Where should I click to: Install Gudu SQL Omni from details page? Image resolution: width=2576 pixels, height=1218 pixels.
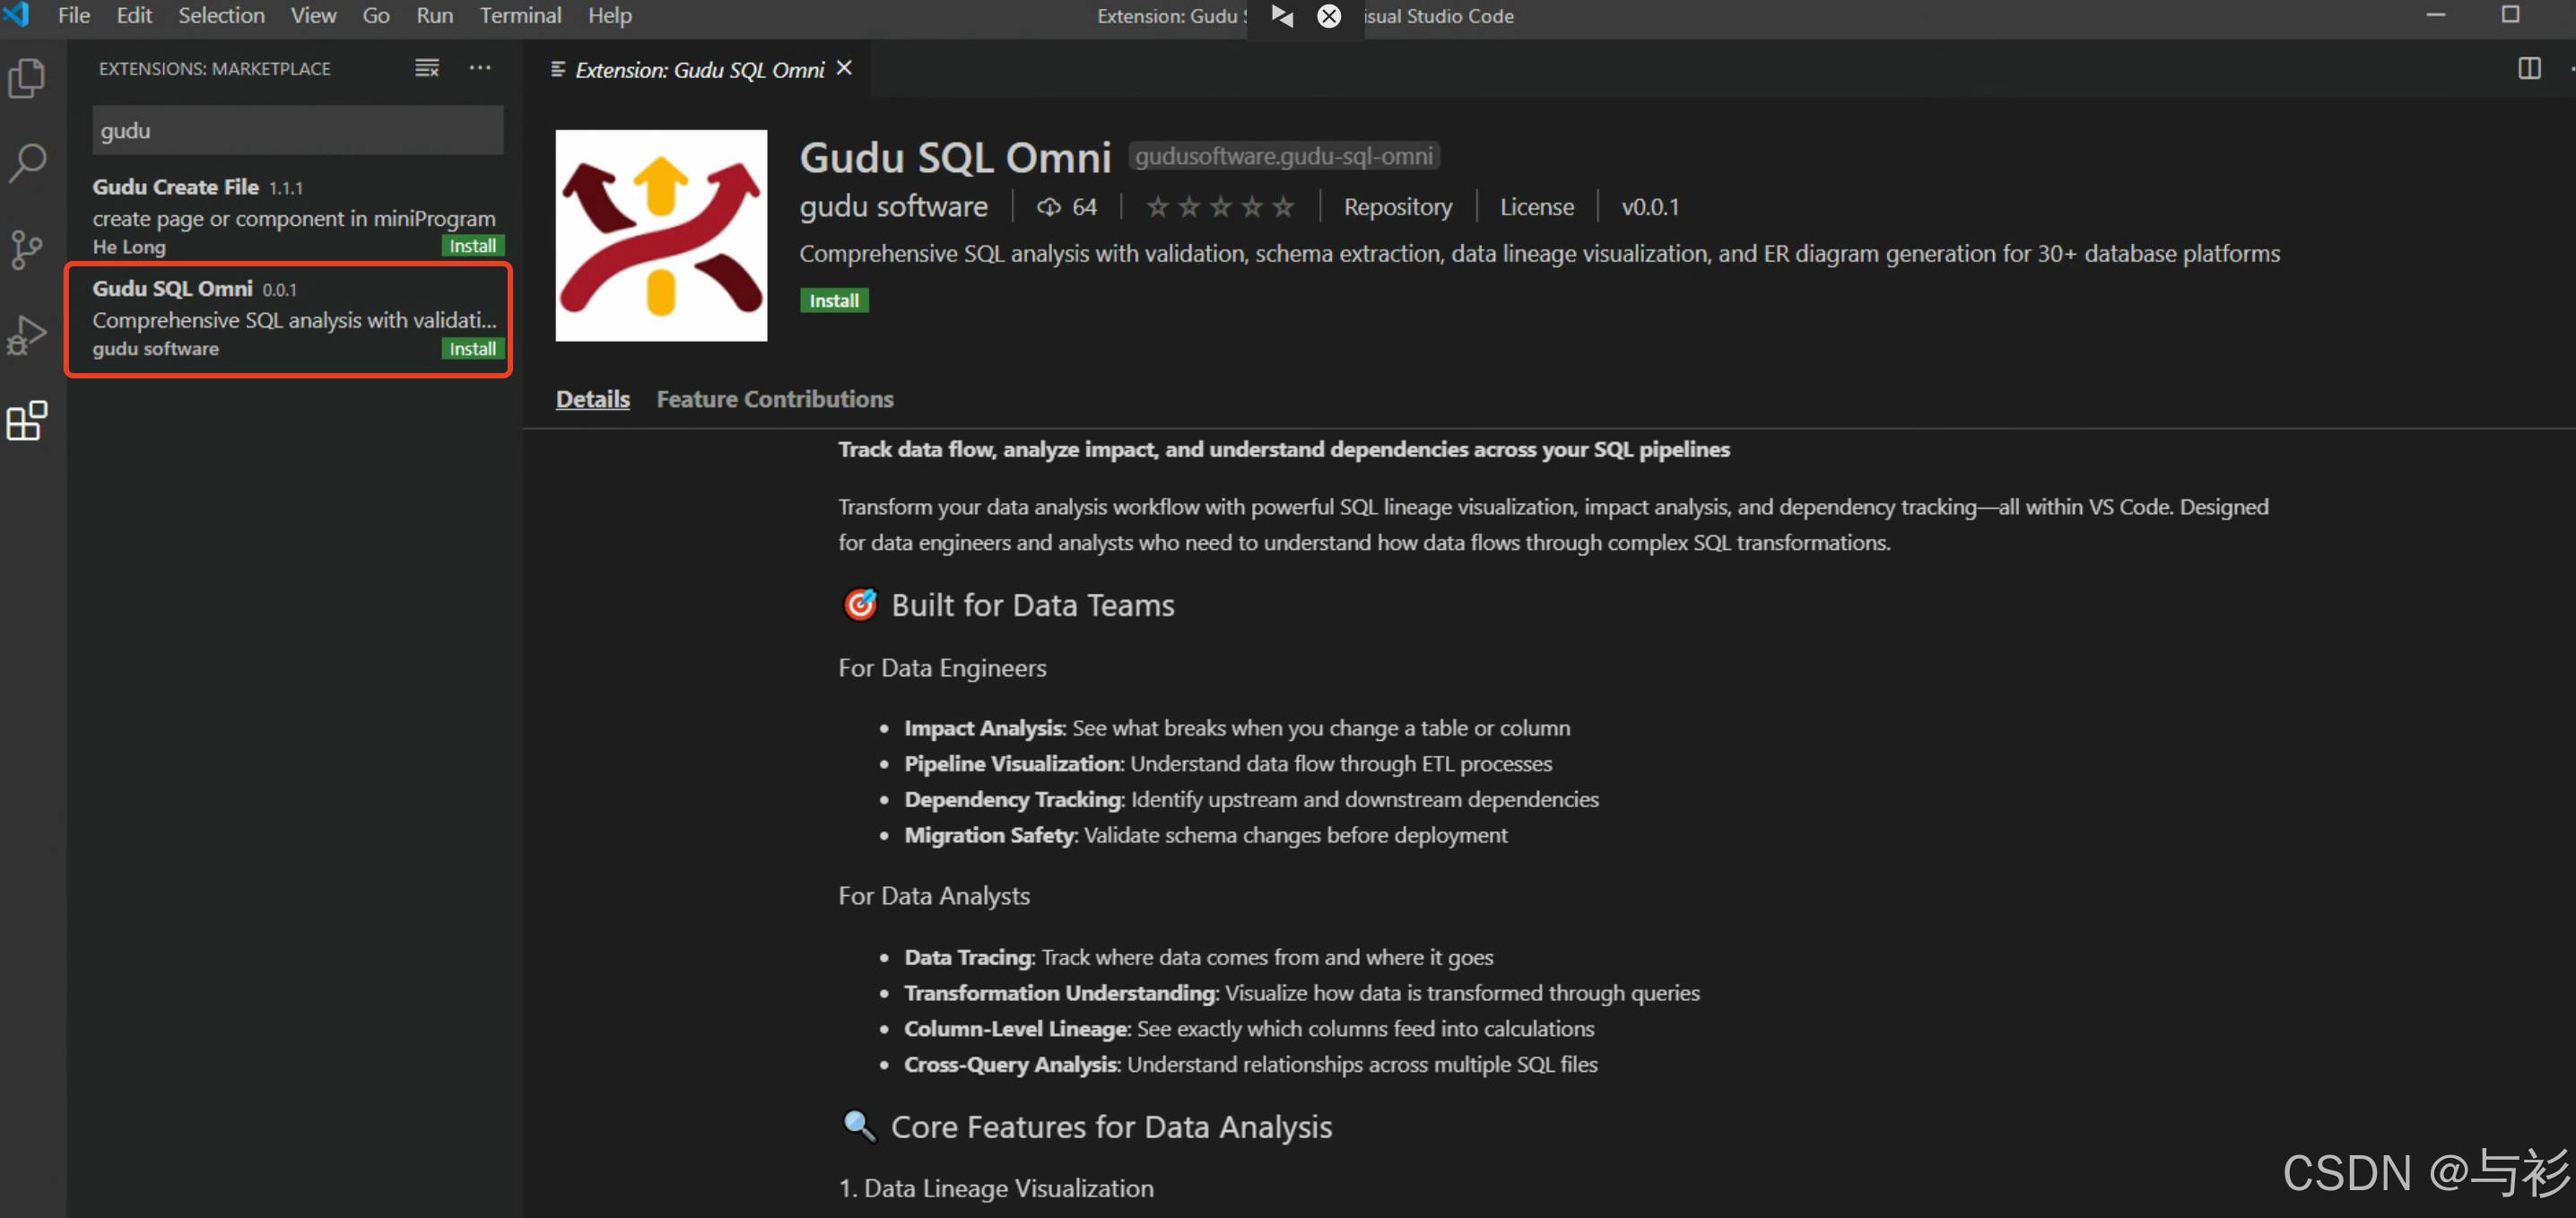833,301
